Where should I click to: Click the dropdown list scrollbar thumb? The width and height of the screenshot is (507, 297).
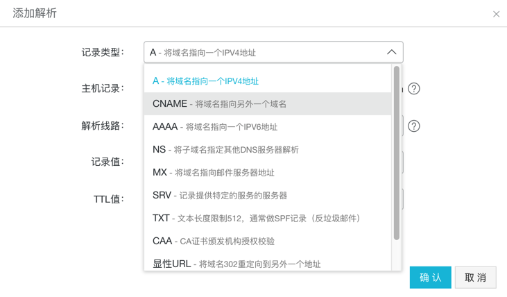tap(397, 153)
